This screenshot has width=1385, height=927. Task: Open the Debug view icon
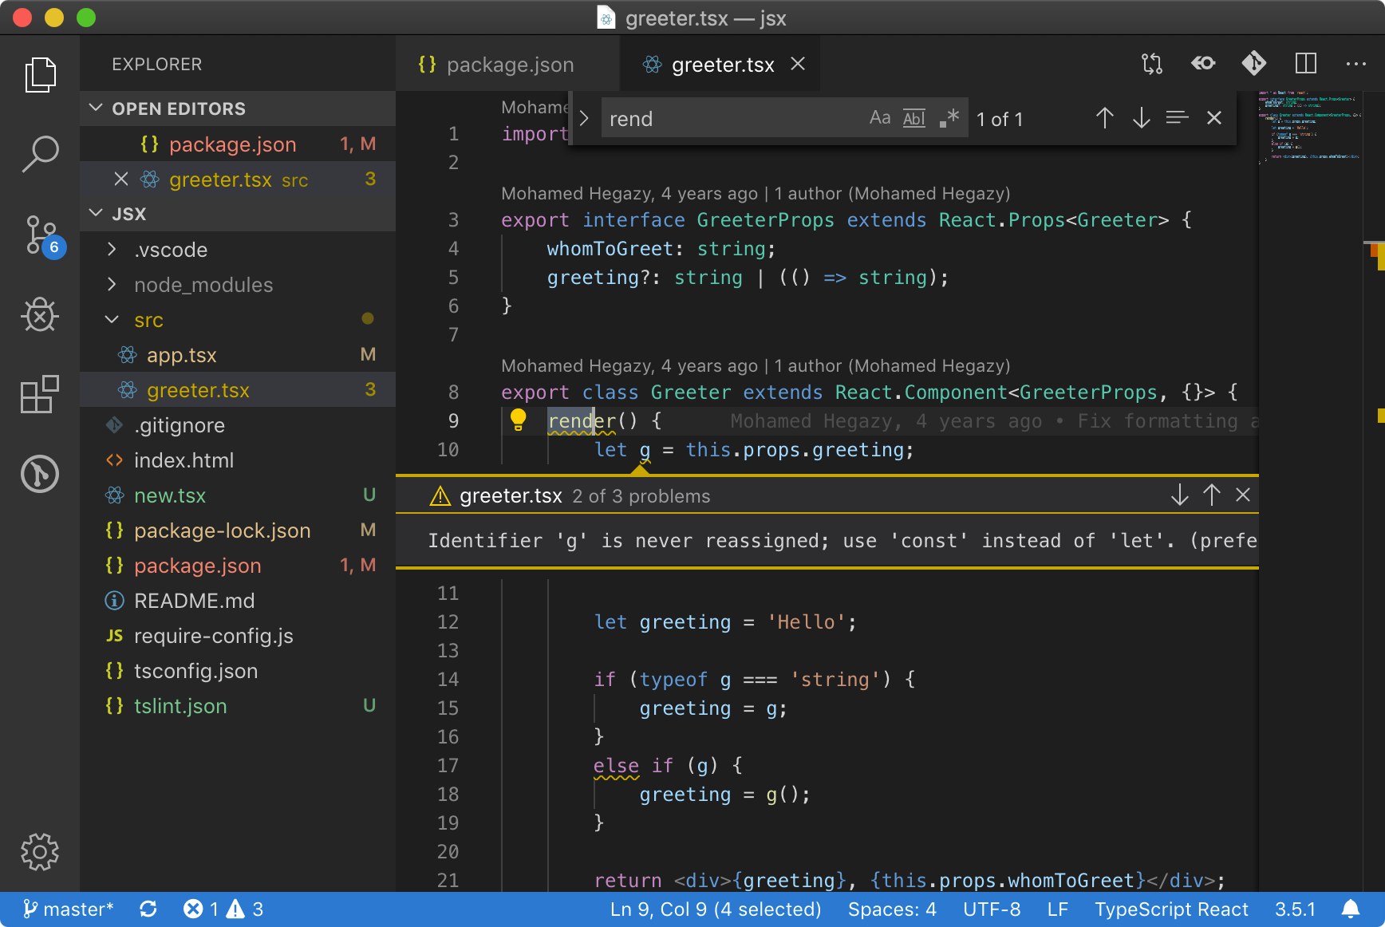pos(40,314)
